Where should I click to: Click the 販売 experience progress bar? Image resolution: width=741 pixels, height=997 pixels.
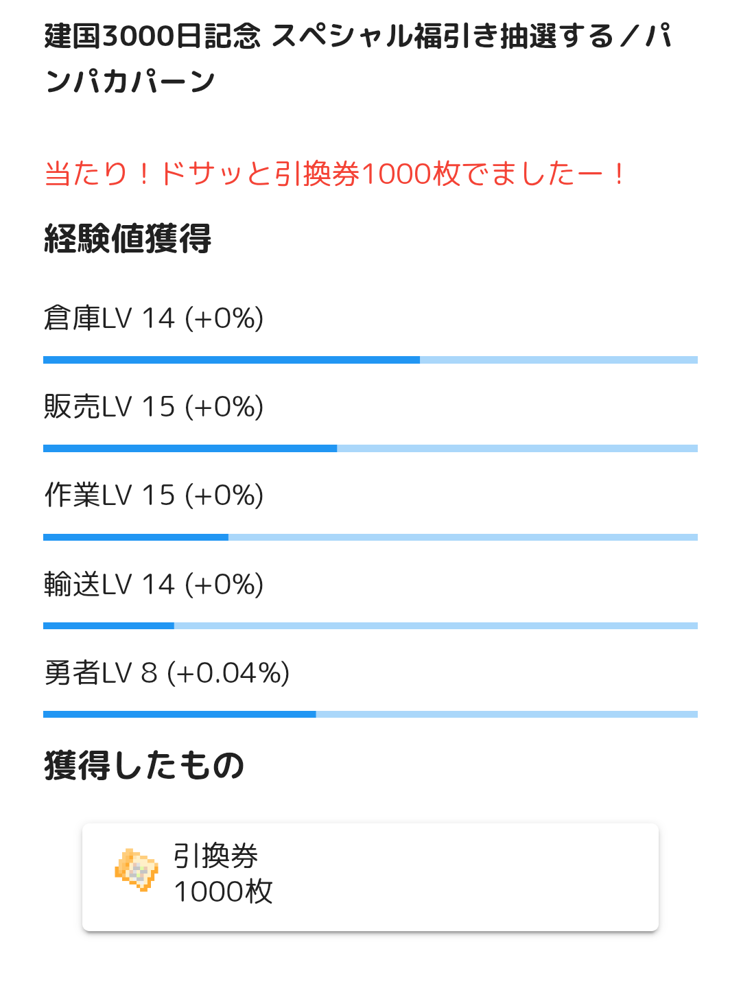click(x=370, y=449)
